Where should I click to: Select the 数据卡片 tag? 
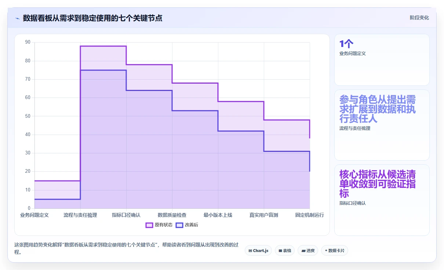[335, 251]
